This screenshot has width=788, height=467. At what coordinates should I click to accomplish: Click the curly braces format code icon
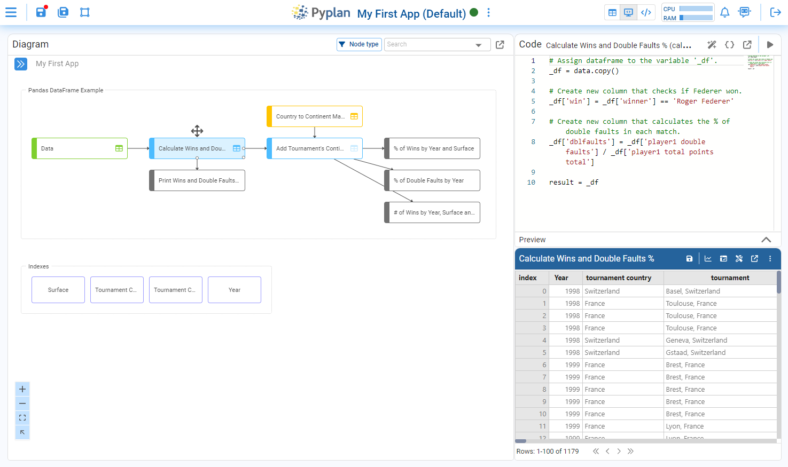point(729,45)
